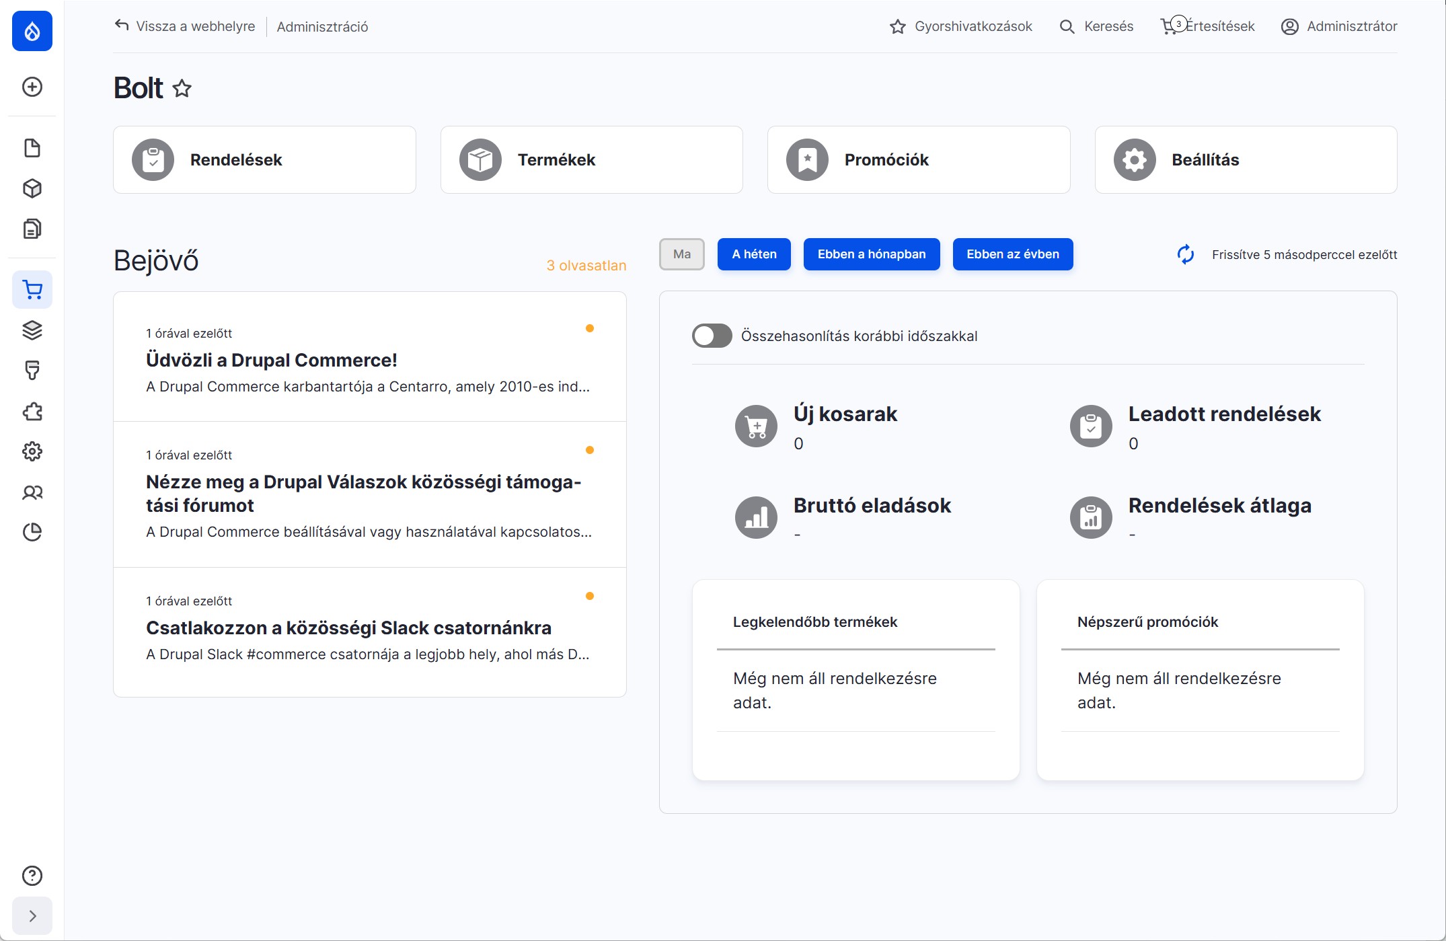Click the refresh arrows icon
The height and width of the screenshot is (941, 1446).
coord(1186,254)
